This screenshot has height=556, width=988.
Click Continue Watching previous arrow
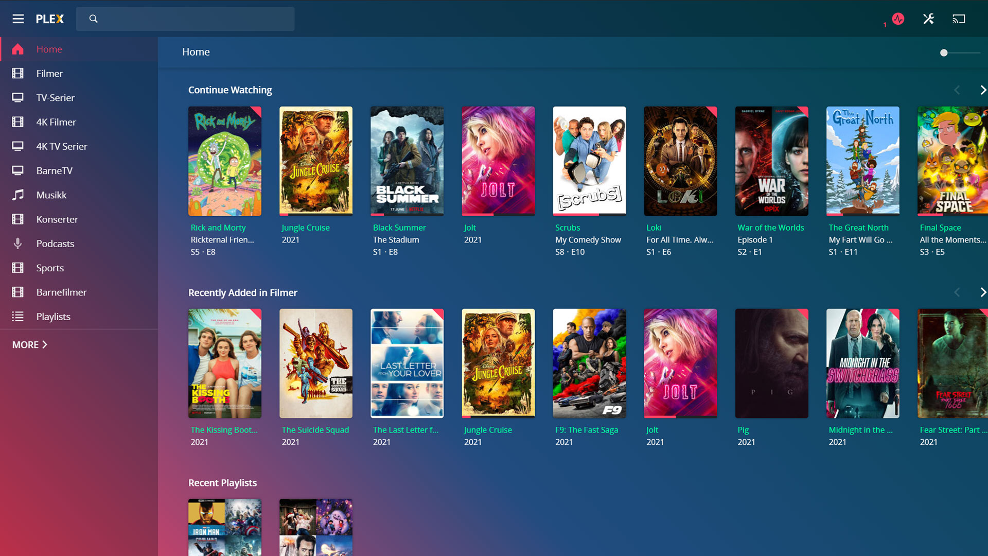tap(957, 90)
